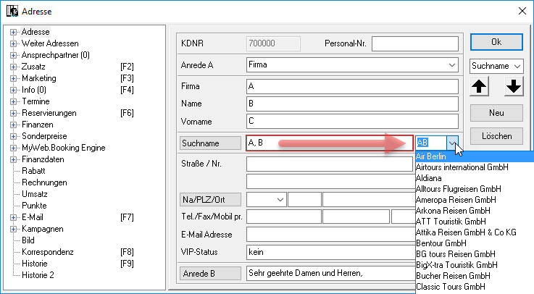534x294 pixels.
Task: Select Ameropa Reisen GmbH entry
Action: point(475,200)
